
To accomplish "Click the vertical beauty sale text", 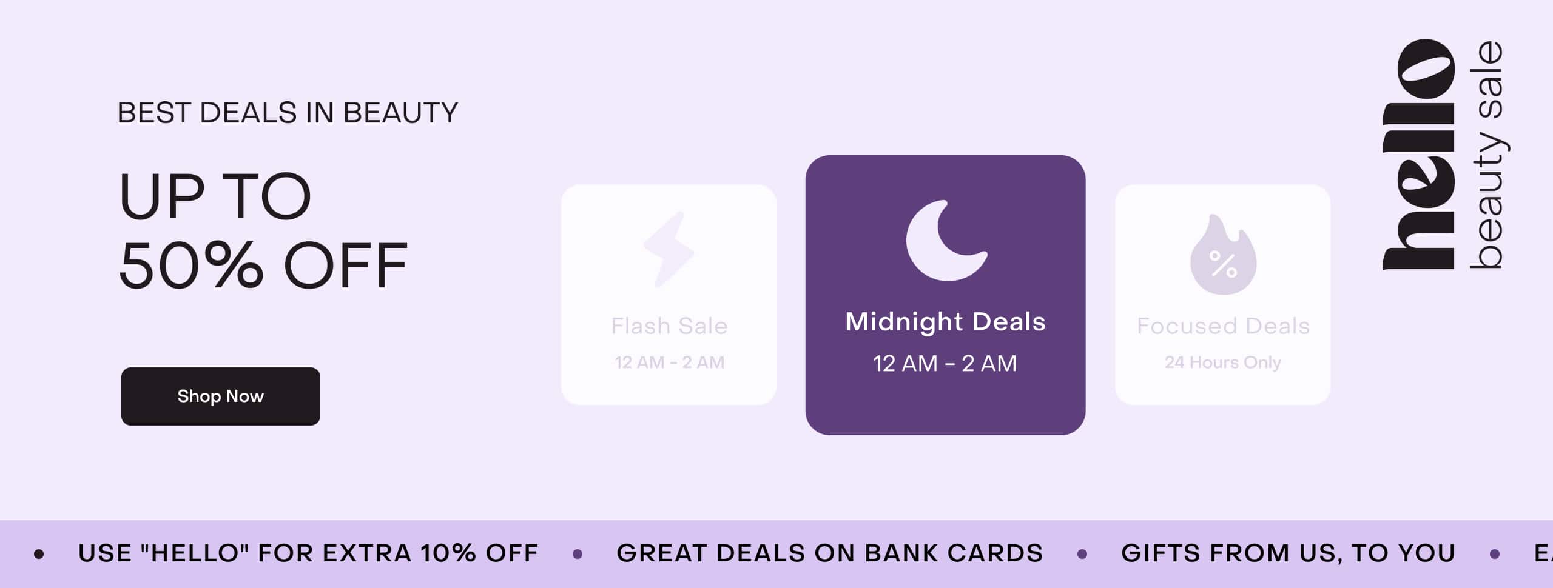I will tap(1487, 155).
